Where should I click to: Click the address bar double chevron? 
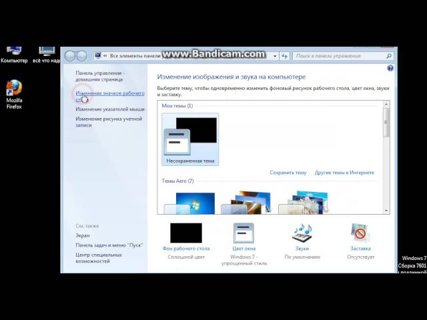pyautogui.click(x=105, y=56)
